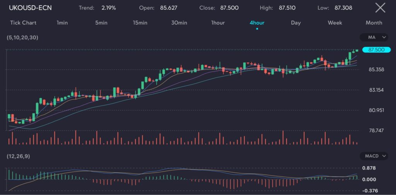396x195 pixels.
Task: Open the MA indicator dropdown
Action: (x=374, y=37)
